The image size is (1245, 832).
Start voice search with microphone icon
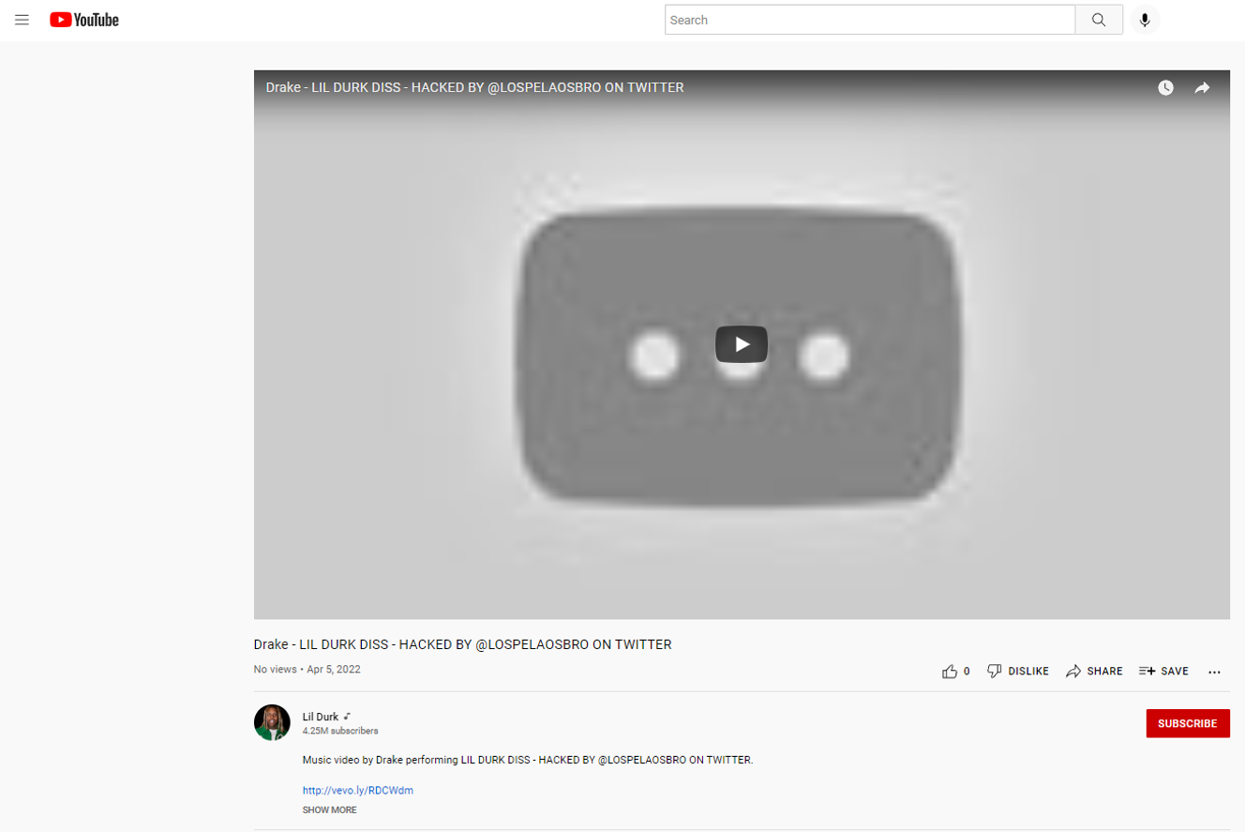tap(1145, 20)
